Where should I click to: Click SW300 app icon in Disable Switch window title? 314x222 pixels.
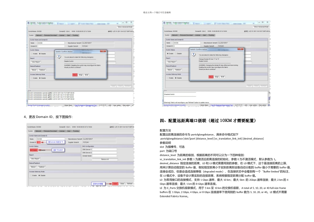pyautogui.click(x=28, y=23)
